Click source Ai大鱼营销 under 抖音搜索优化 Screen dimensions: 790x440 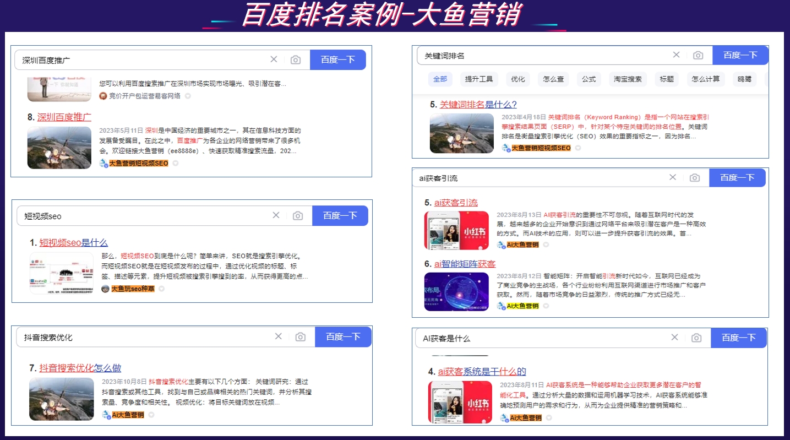128,415
